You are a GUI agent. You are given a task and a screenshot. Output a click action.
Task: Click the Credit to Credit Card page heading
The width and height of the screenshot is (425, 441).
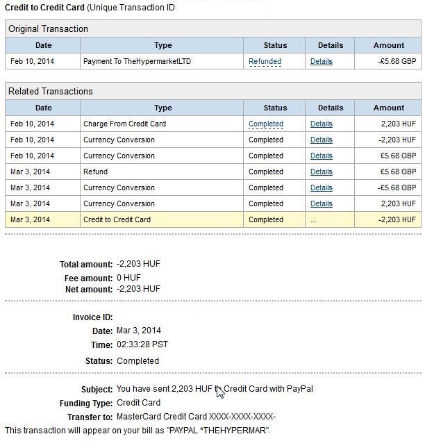tap(44, 8)
